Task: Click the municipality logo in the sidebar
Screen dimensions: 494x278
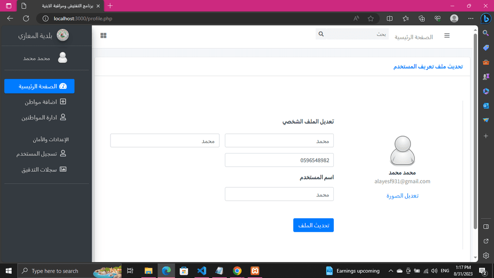Action: [x=63, y=35]
